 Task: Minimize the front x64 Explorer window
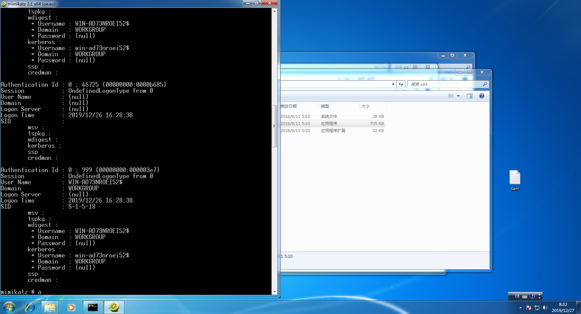460,72
